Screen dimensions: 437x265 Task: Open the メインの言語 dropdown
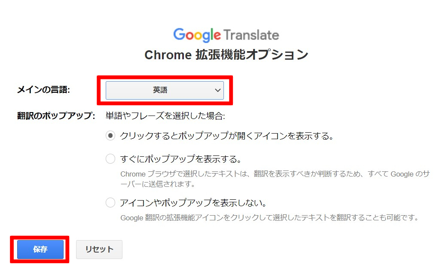click(x=165, y=90)
